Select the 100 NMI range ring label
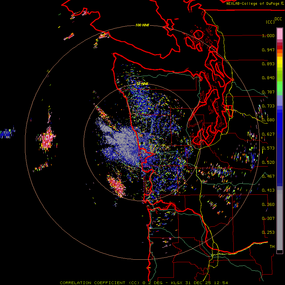This screenshot has height=285, width=285. point(142,25)
